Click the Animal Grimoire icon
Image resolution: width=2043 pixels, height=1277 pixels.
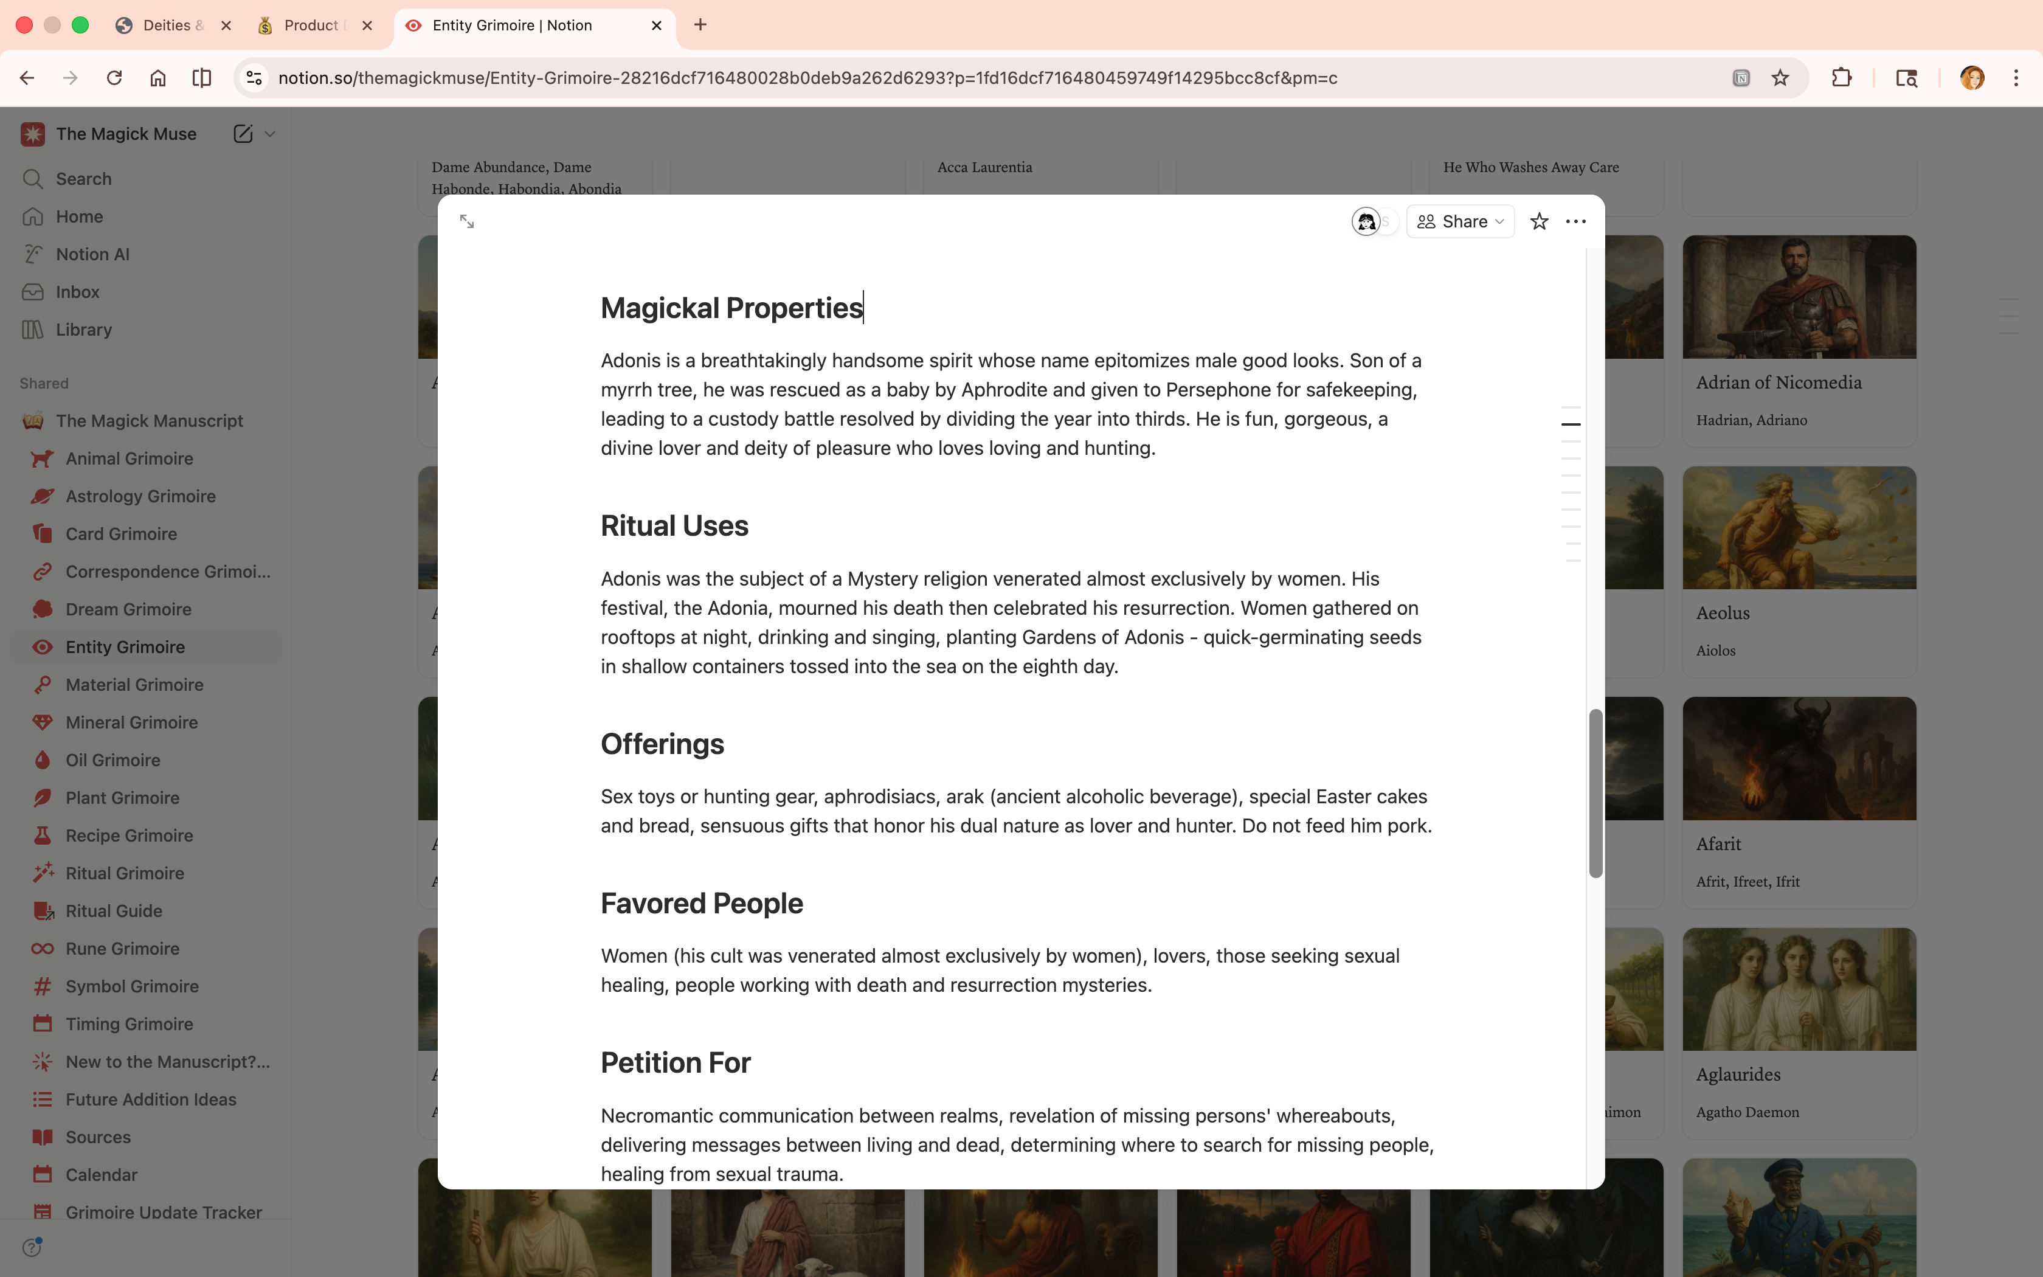(x=42, y=459)
